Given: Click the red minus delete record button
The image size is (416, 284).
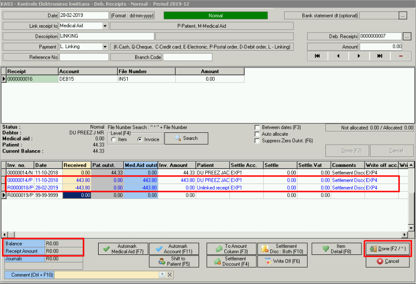Looking at the screenshot, I should tap(400, 56).
